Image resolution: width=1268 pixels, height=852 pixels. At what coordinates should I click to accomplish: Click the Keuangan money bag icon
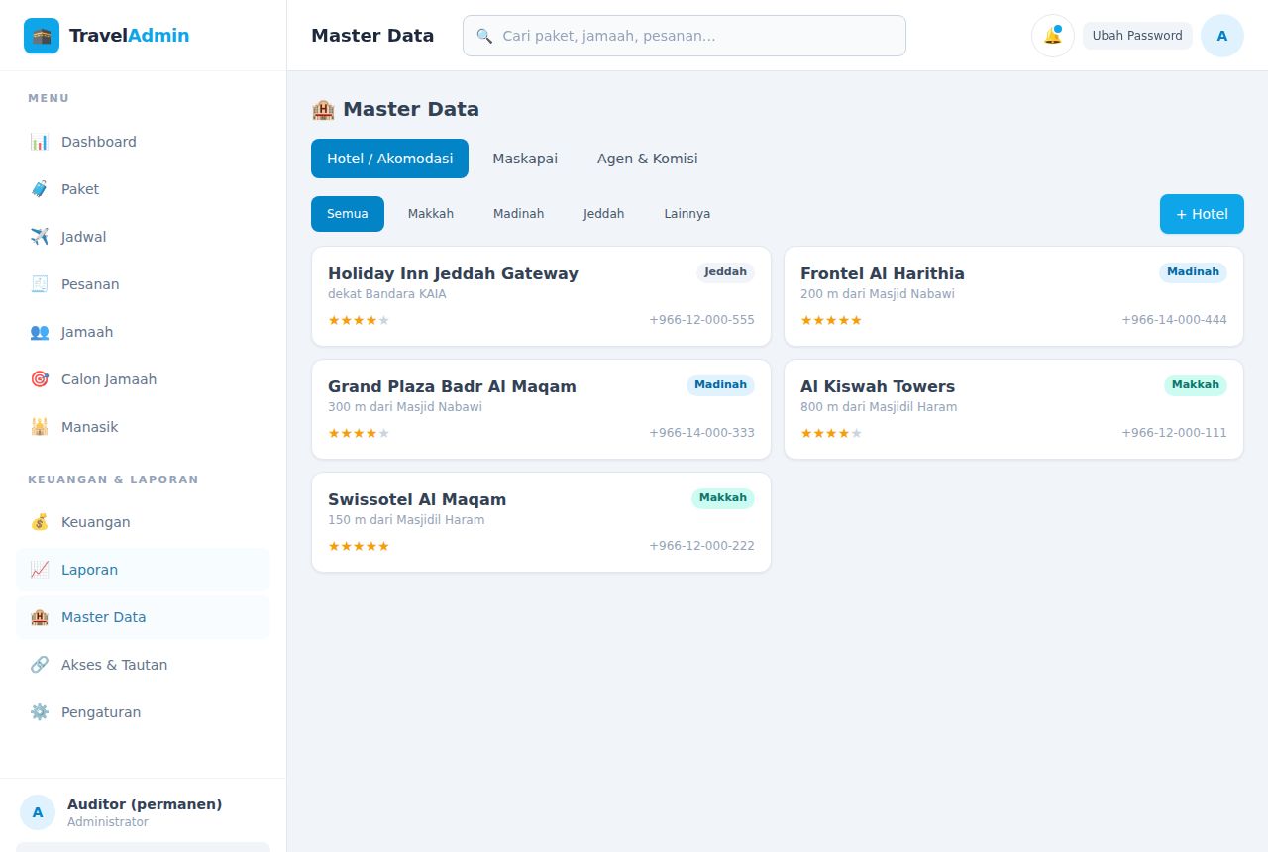click(40, 522)
